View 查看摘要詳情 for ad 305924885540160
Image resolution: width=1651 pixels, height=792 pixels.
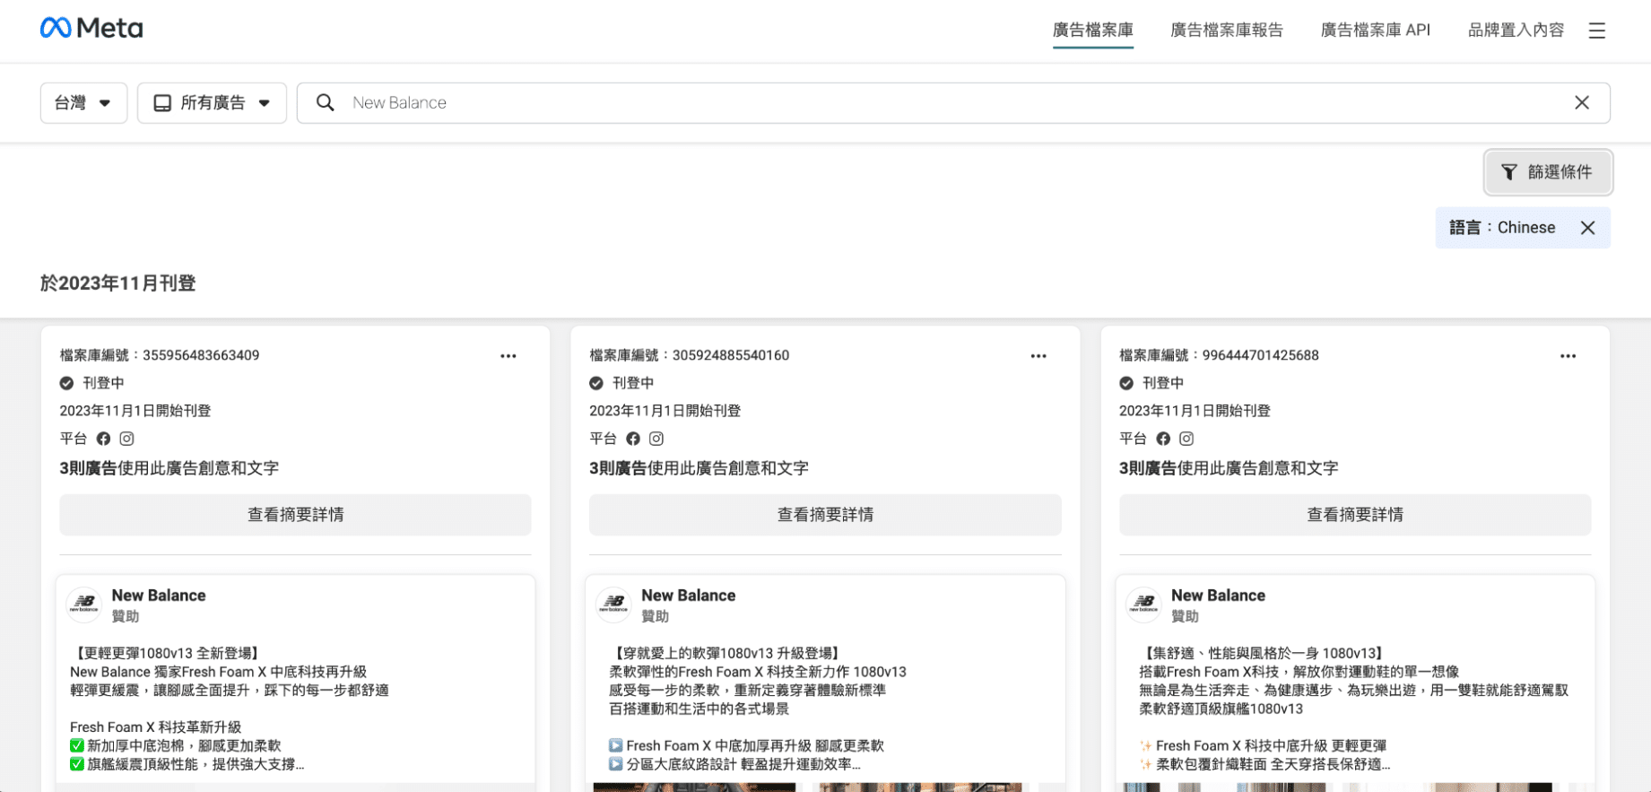(825, 515)
